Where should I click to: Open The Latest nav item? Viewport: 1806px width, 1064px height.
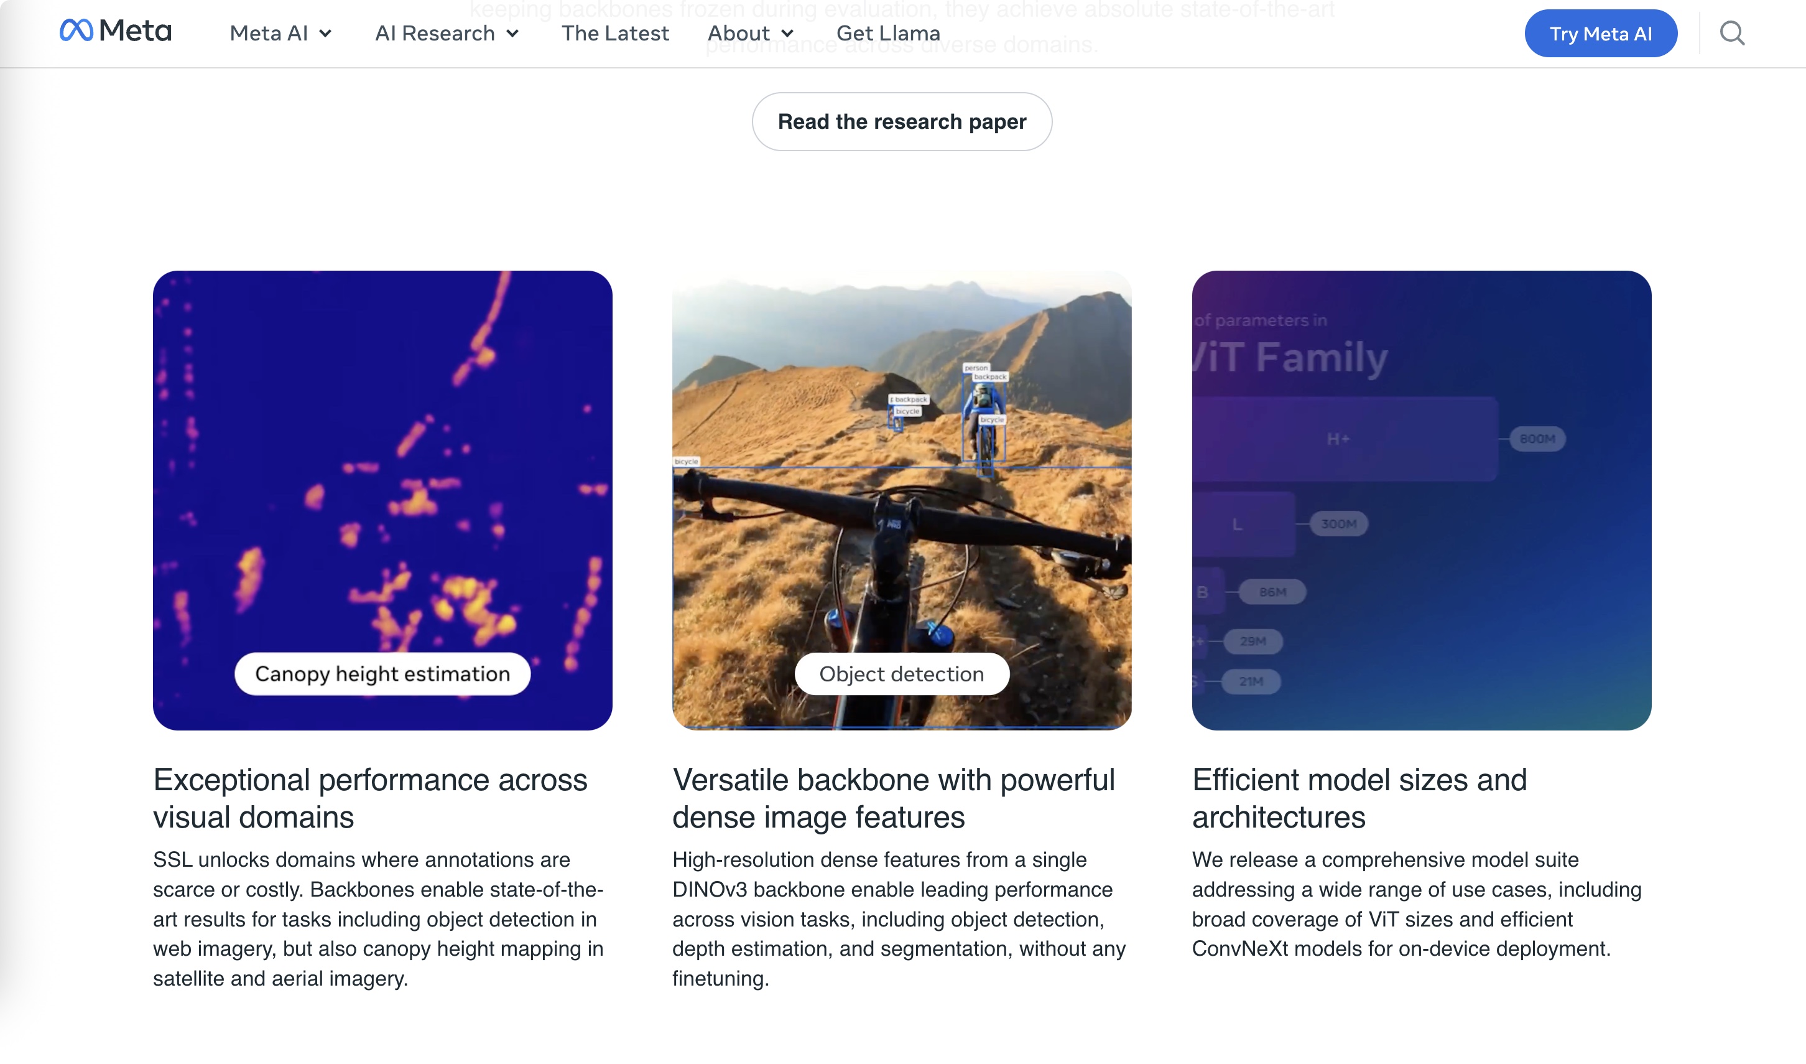tap(615, 33)
